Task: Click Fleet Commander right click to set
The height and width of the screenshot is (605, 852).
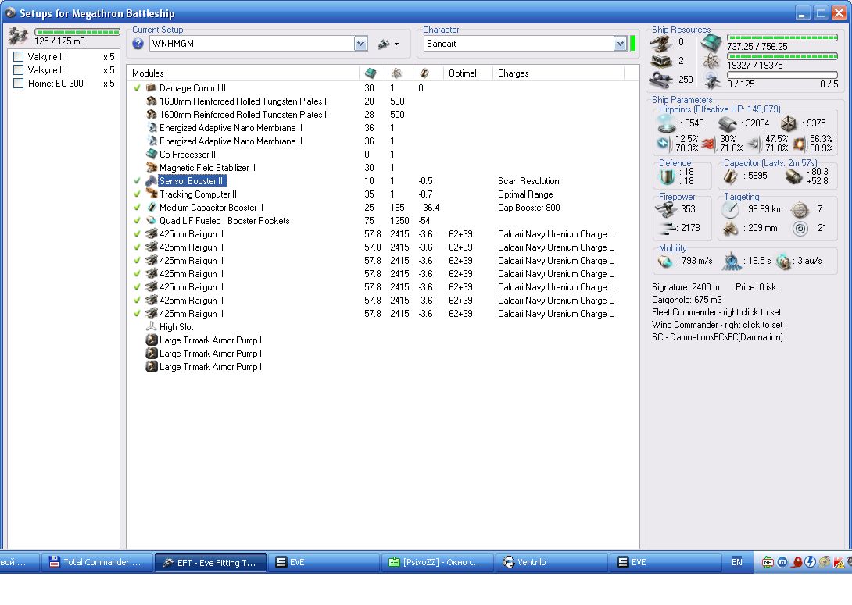Action: 716,312
